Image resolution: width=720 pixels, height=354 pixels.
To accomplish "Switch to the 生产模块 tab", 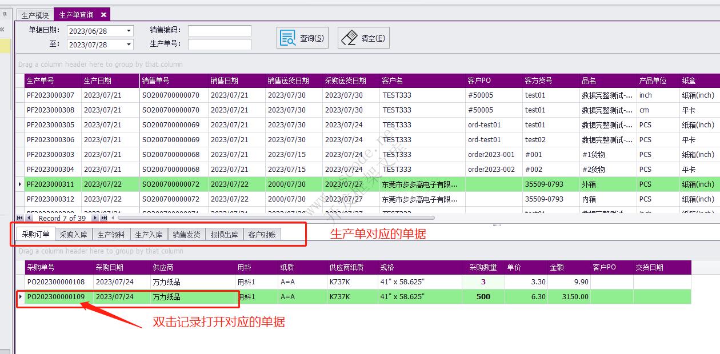I will (x=34, y=14).
